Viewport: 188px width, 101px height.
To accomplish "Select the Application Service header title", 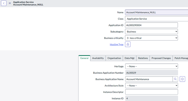I will [23, 2].
